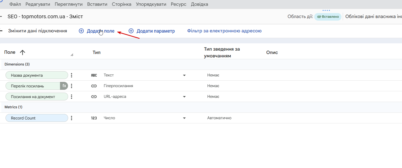Select the Record Count metric field chip
Viewport: 402px width, 168px height.
(37, 118)
